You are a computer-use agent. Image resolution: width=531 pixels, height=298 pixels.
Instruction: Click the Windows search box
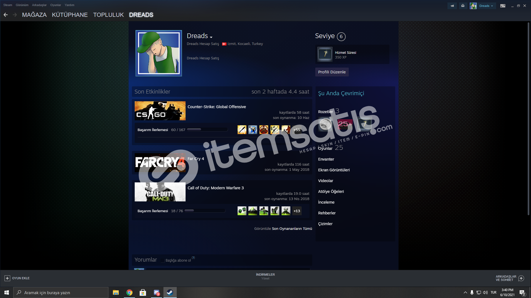pos(61,292)
